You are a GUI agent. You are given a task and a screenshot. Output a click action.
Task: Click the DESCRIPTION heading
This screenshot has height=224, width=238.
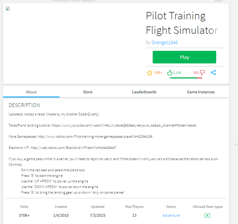(x=24, y=105)
